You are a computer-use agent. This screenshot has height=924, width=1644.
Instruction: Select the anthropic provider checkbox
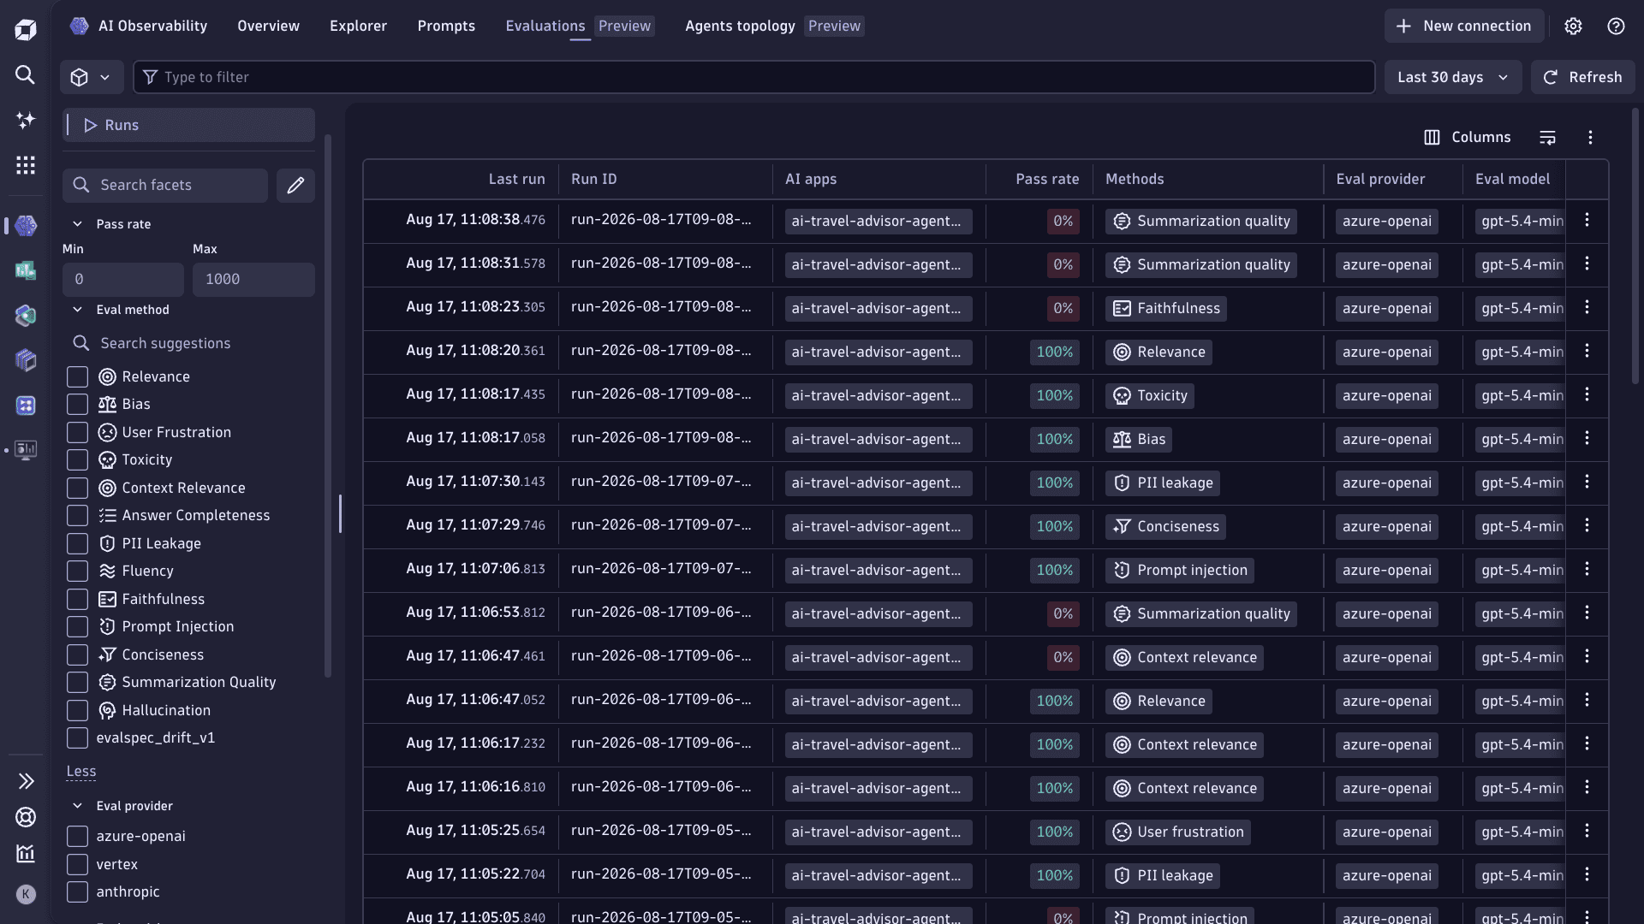(77, 891)
